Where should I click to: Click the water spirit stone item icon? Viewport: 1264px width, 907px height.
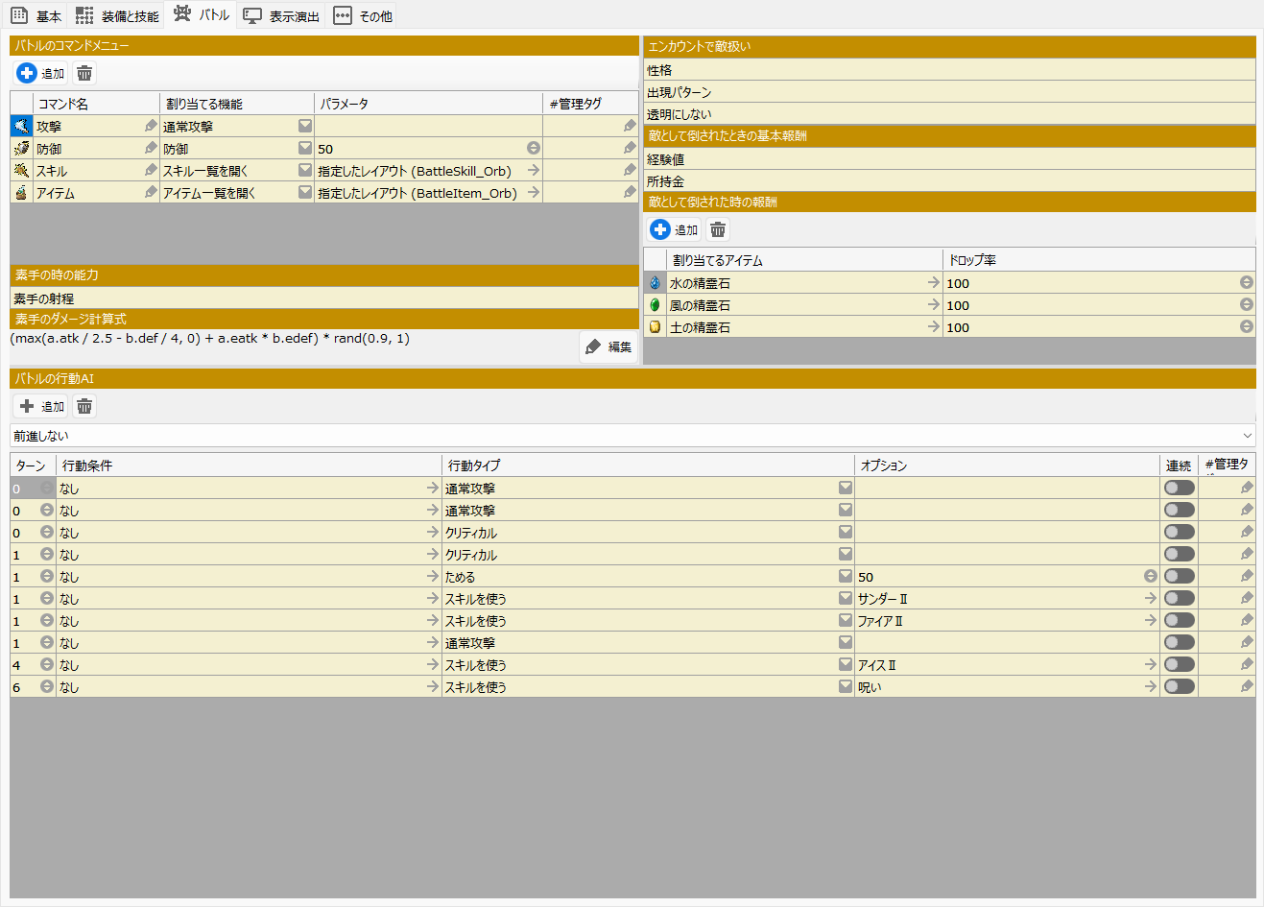[655, 283]
